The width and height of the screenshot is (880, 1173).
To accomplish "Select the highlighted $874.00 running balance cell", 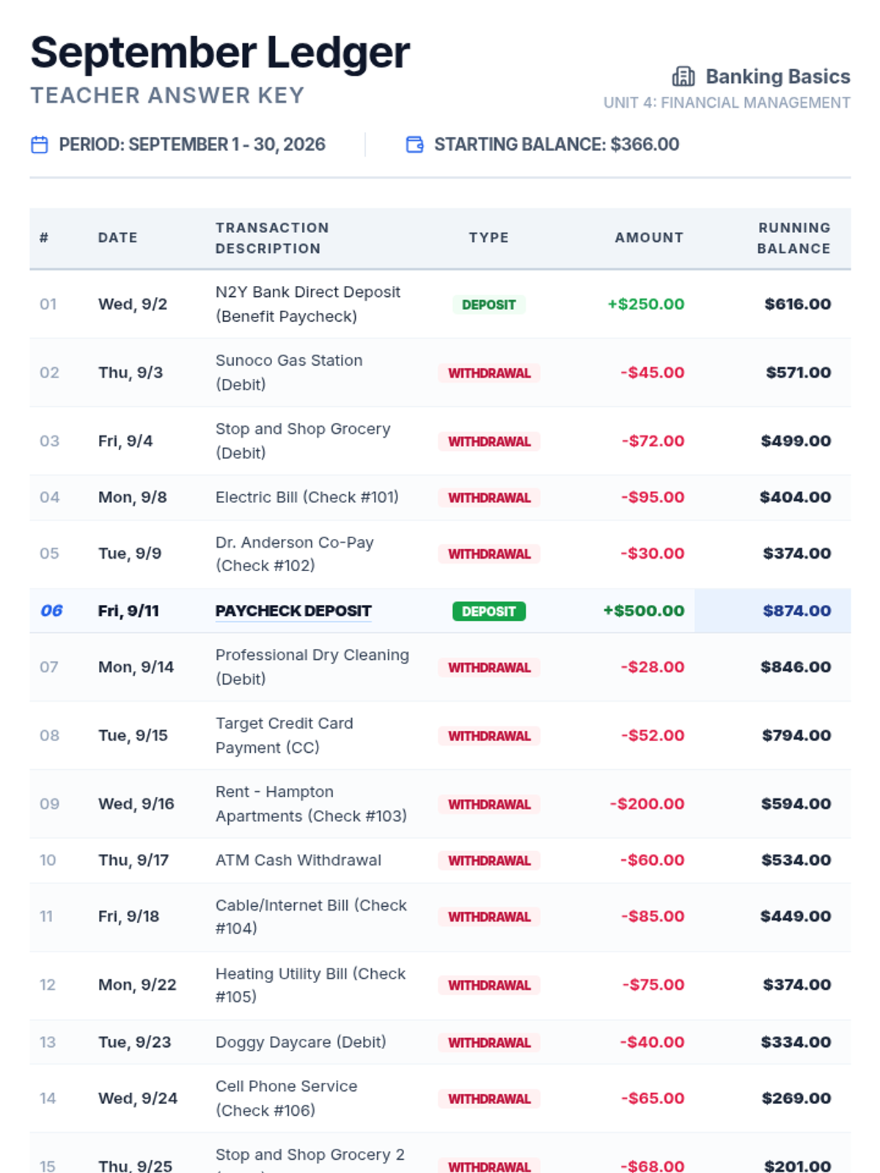I will (772, 611).
